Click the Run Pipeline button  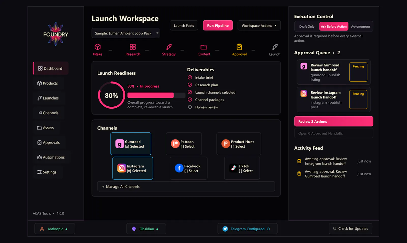click(x=218, y=25)
